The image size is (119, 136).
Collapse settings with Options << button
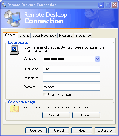(x=105, y=131)
